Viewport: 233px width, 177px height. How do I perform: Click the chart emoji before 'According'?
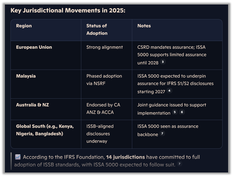click(18, 157)
